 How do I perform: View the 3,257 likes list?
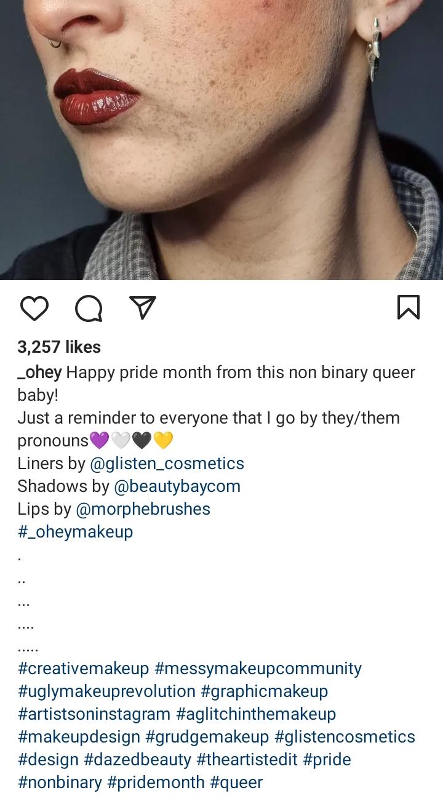[59, 347]
